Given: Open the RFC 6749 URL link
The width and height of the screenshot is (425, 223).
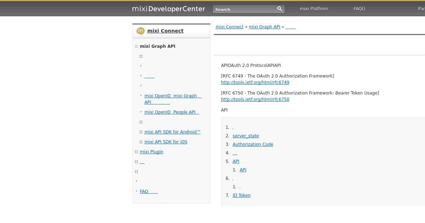Looking at the screenshot, I should (255, 82).
